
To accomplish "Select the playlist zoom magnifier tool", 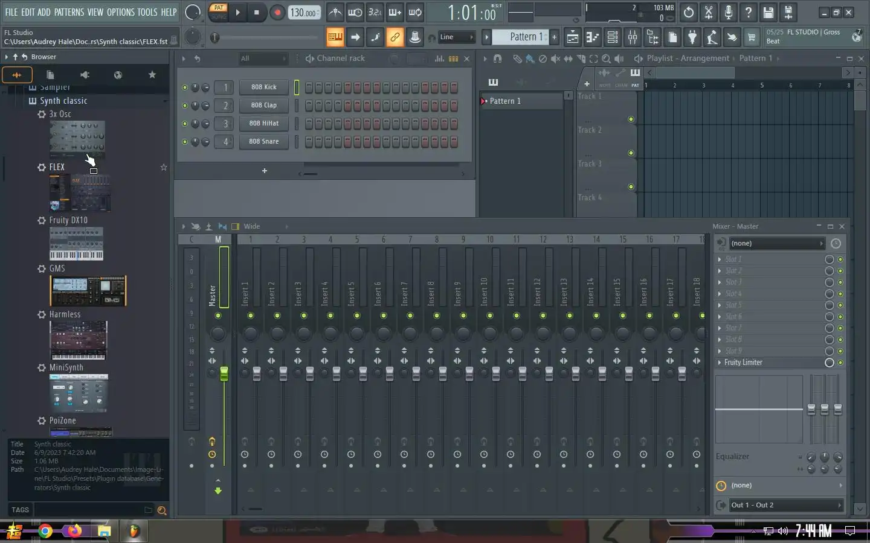I will point(606,59).
